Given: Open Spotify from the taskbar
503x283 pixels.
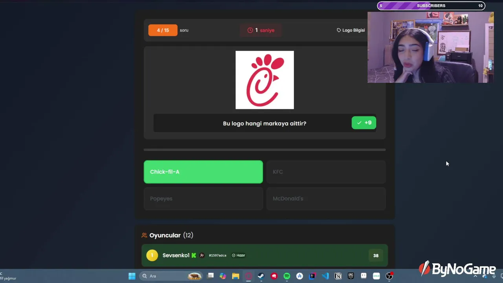Looking at the screenshot, I should (287, 276).
